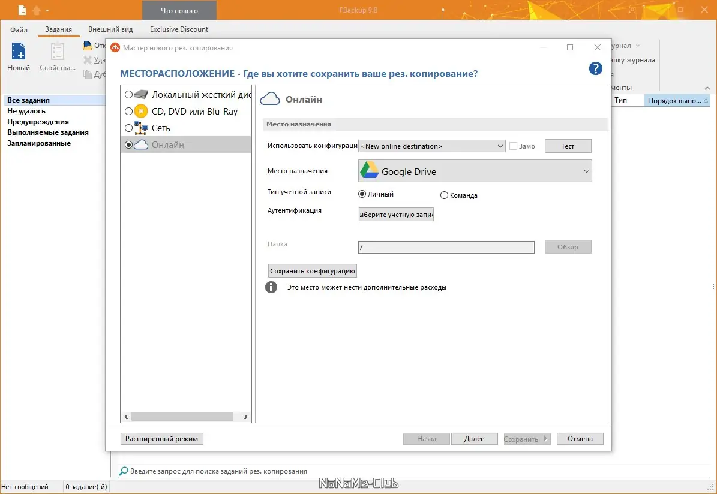717x494 pixels.
Task: Click the Папка path input field
Action: (x=446, y=247)
